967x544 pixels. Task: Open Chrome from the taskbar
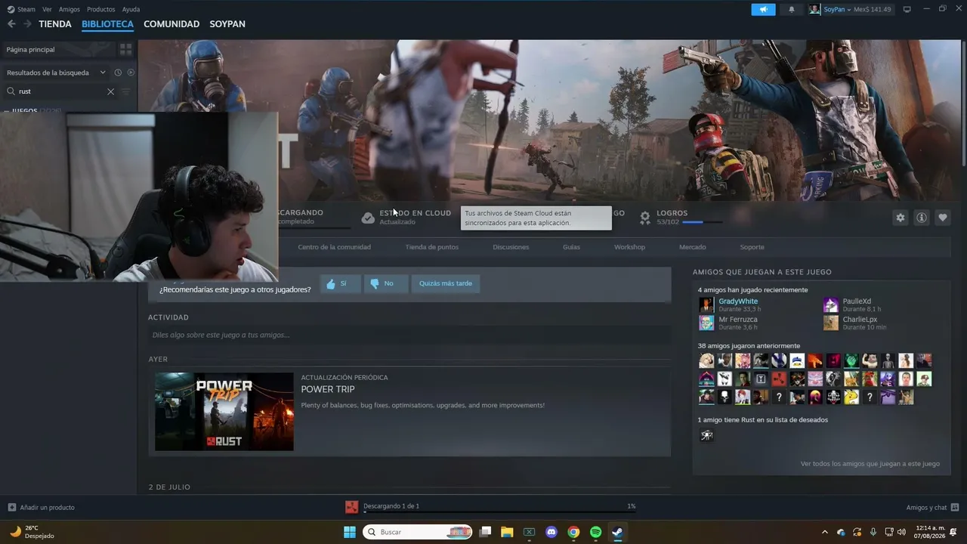[x=573, y=532]
